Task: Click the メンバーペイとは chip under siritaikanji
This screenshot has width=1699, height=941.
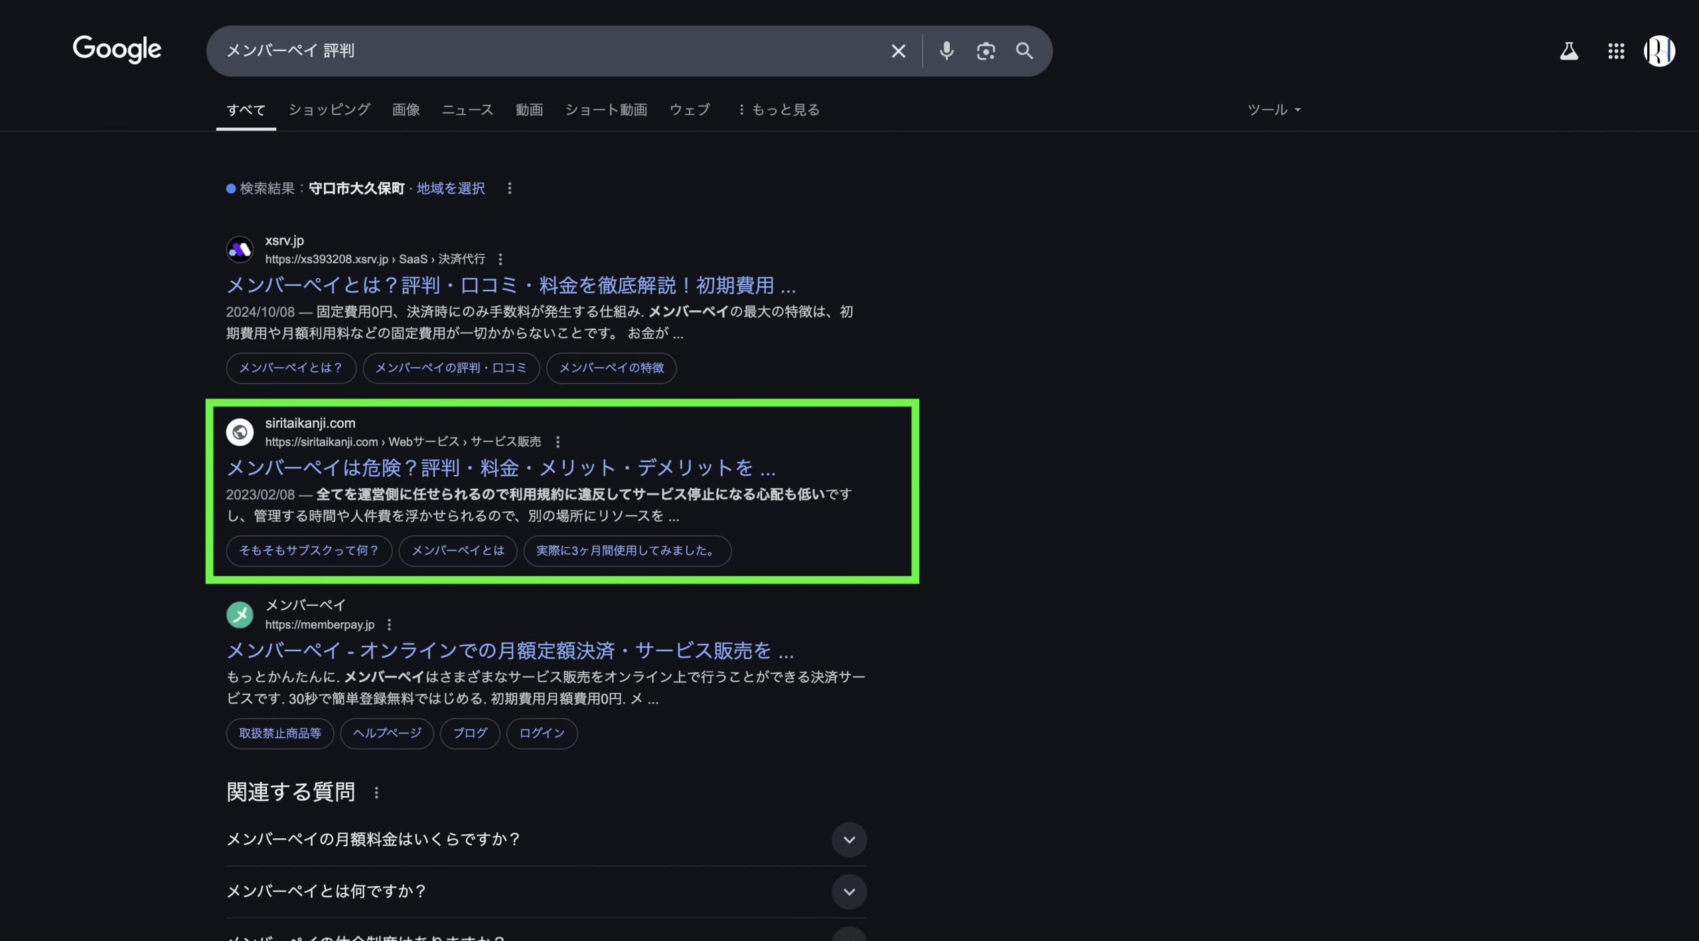Action: (x=458, y=551)
